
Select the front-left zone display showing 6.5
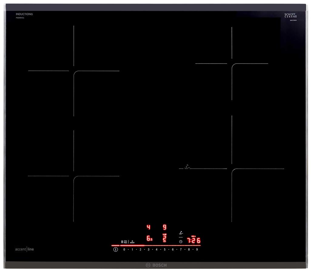coord(150,238)
